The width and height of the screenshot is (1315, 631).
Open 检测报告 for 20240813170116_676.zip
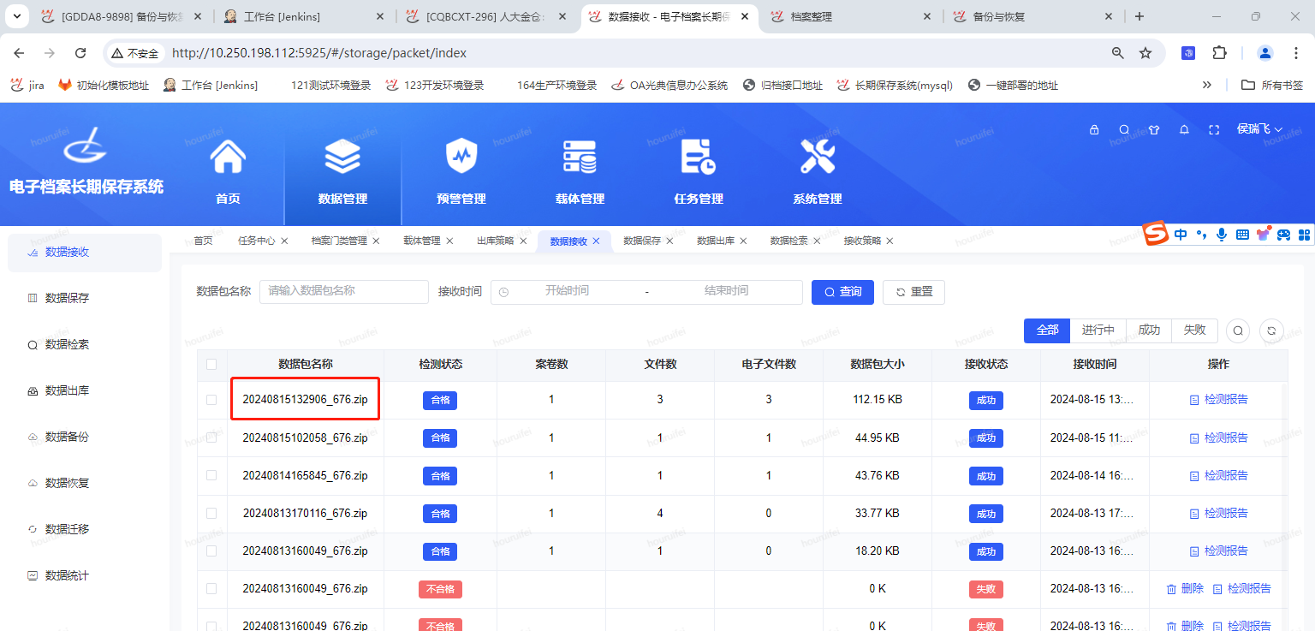pyautogui.click(x=1218, y=513)
